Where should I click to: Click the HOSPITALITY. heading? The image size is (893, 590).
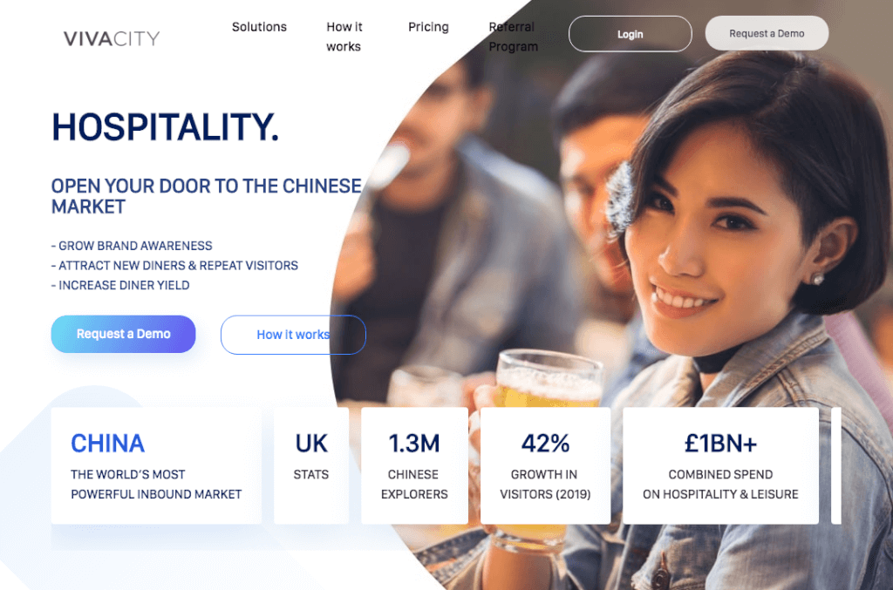click(x=165, y=127)
